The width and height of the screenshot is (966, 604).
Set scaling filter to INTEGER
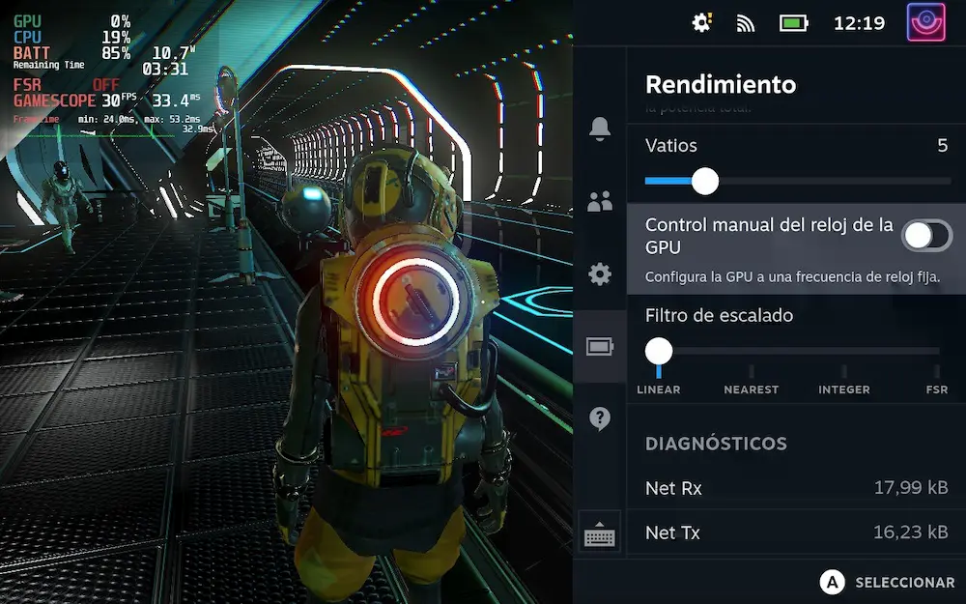pyautogui.click(x=844, y=389)
